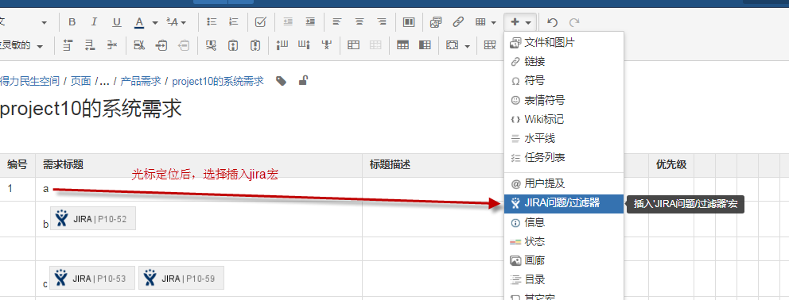Insert a table column to the right
789x300 pixels.
coord(305,45)
